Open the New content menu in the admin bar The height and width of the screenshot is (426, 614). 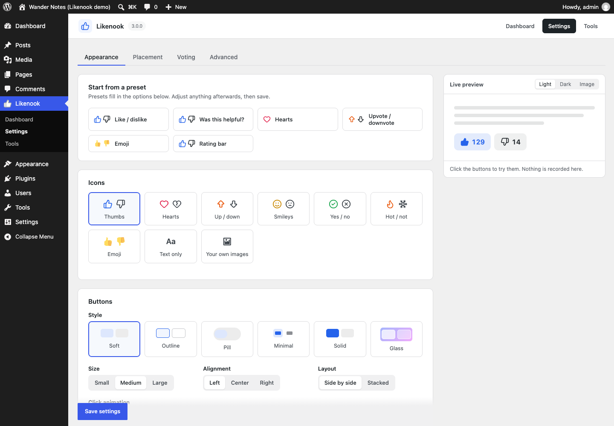(x=176, y=7)
